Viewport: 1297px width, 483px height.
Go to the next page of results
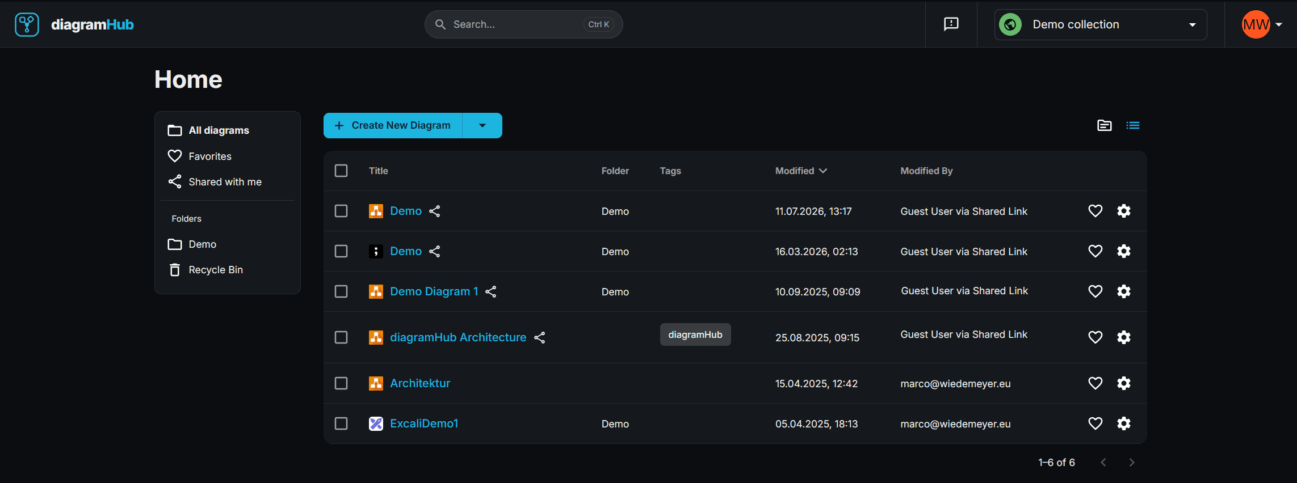[1132, 463]
